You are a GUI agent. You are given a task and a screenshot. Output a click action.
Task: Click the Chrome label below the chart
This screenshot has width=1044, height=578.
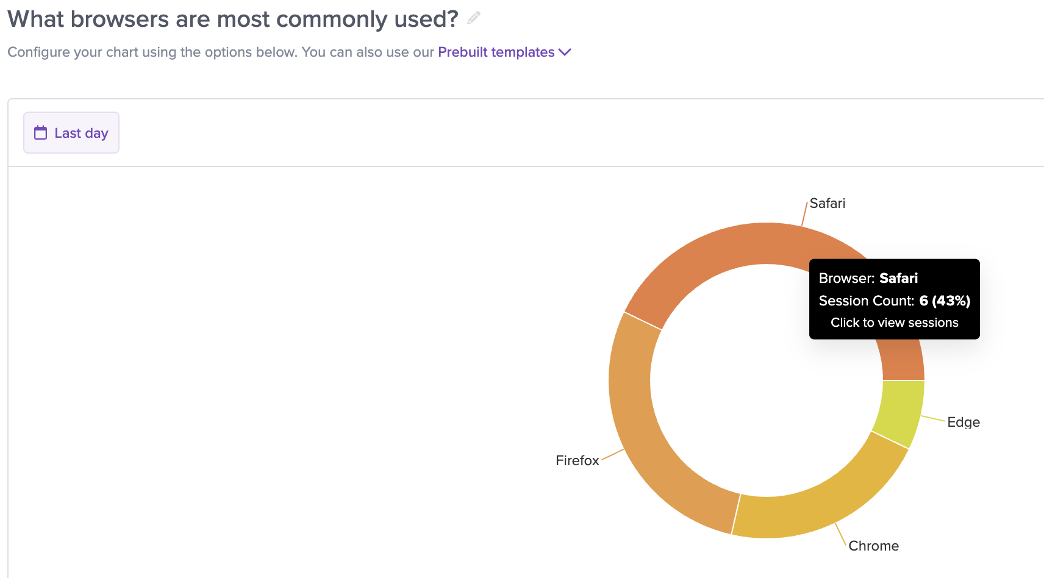tap(873, 546)
